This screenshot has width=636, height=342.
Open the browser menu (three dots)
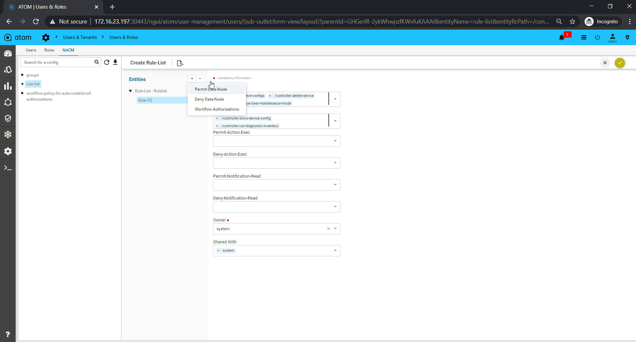coord(630,22)
